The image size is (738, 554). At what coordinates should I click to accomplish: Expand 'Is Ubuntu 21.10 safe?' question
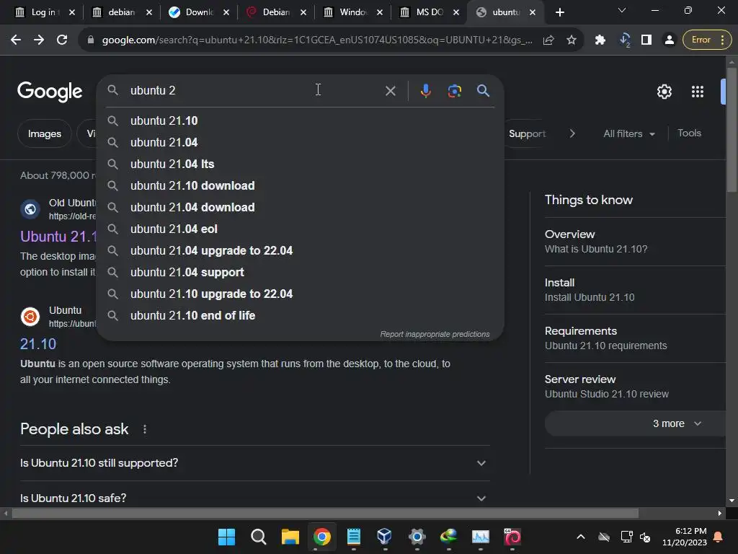coord(254,498)
